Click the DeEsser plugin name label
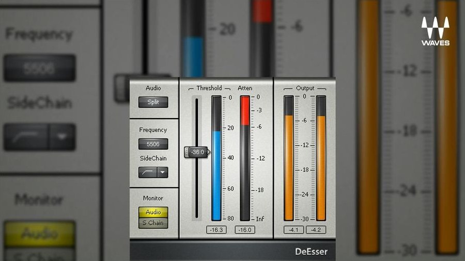The height and width of the screenshot is (261, 465). [x=311, y=252]
